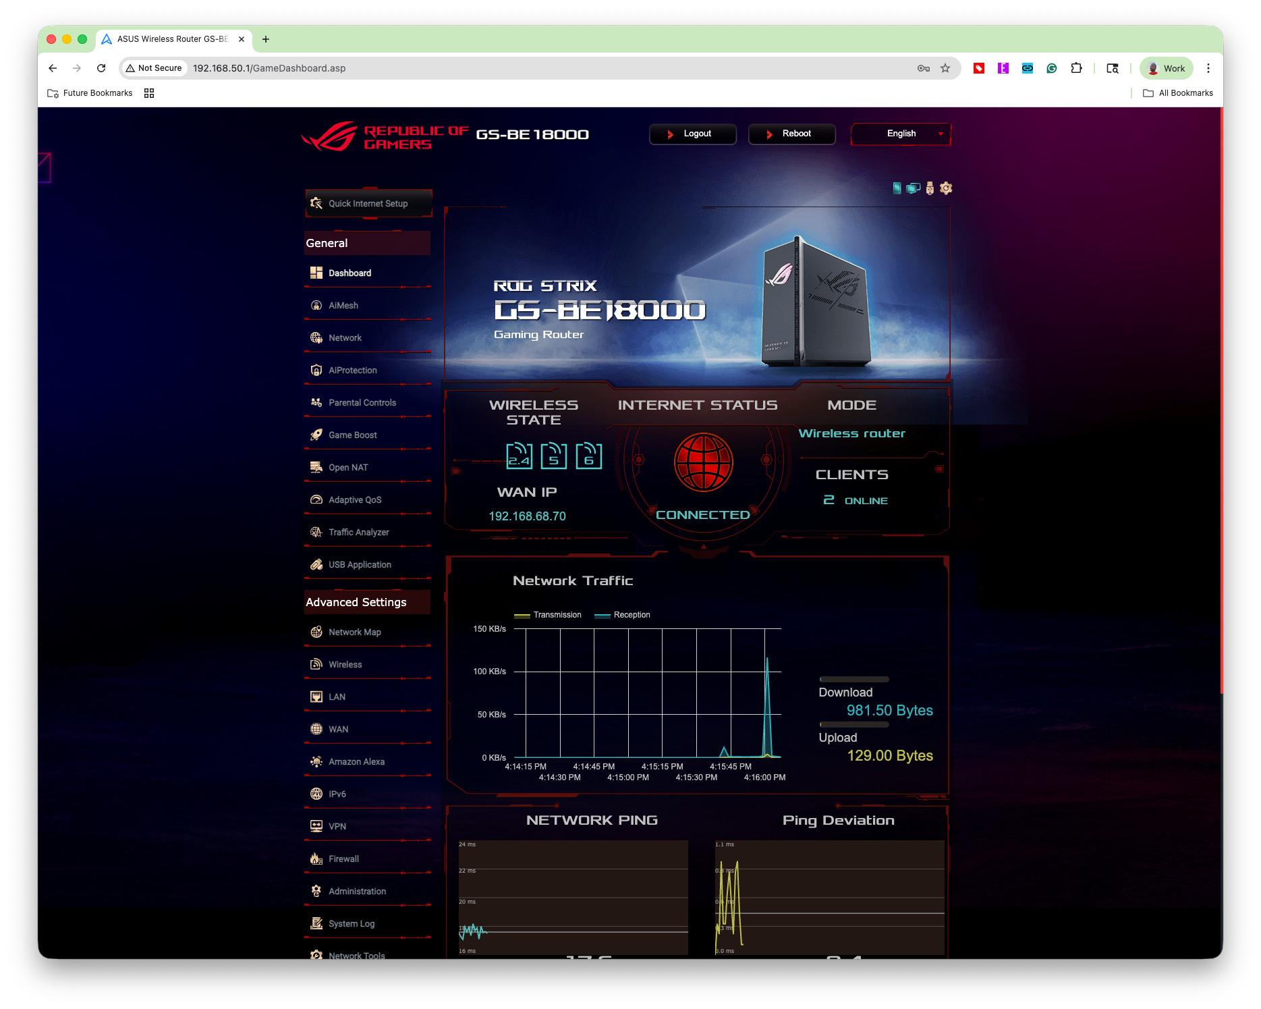The height and width of the screenshot is (1009, 1261).
Task: Click the smartphone app icon top right
Action: (x=898, y=188)
